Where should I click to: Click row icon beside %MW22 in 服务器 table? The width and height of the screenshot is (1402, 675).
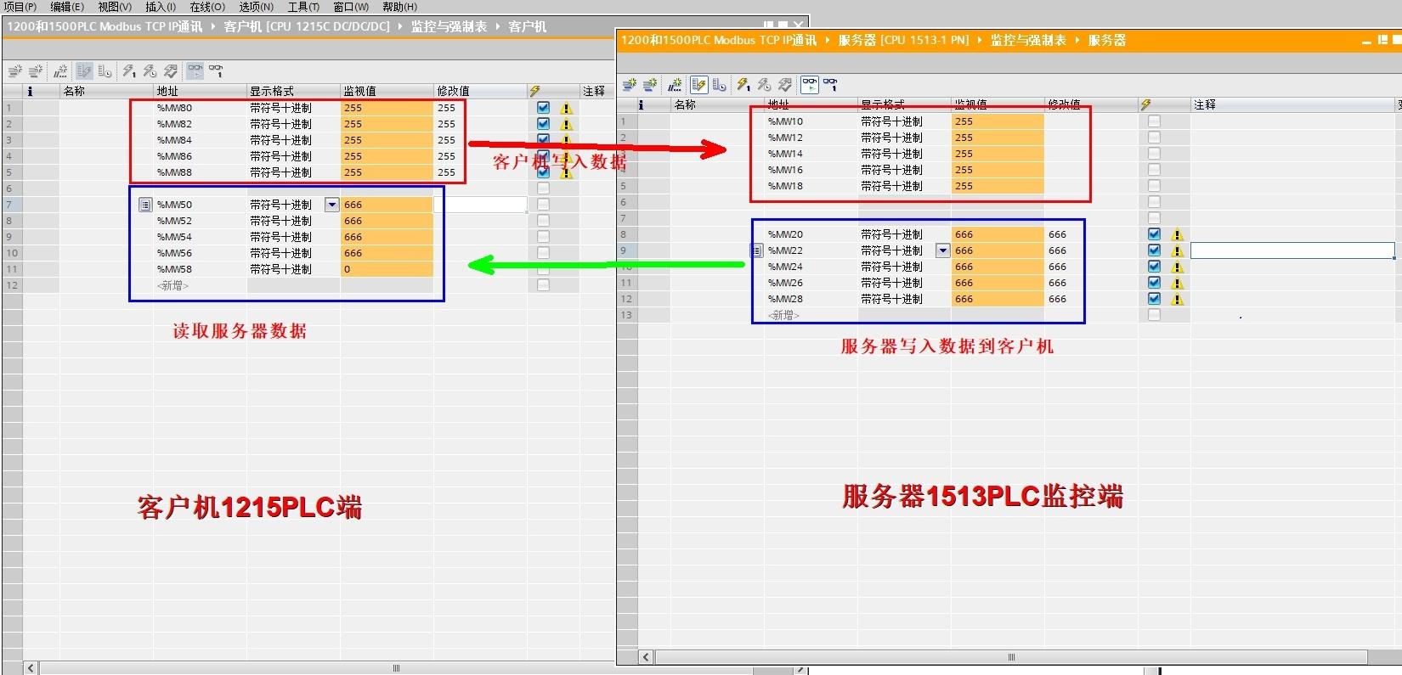tap(756, 250)
